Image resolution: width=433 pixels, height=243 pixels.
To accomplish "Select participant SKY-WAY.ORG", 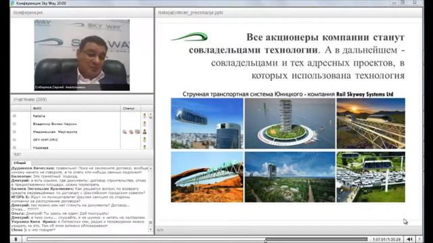I will click(x=45, y=140).
